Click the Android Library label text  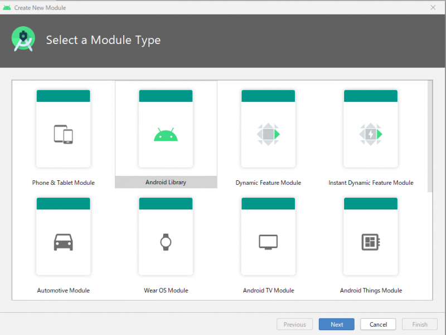point(166,182)
